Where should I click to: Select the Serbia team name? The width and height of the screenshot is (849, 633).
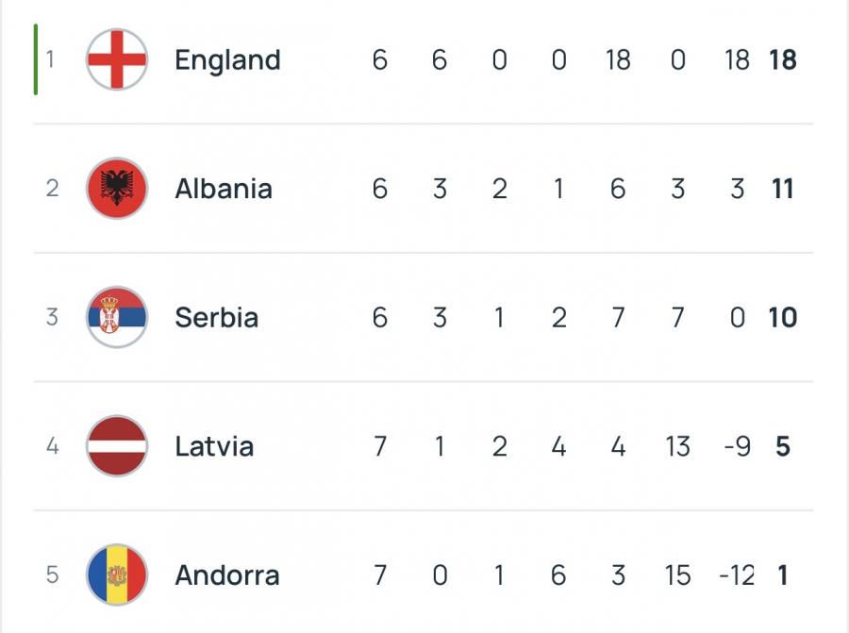pos(216,317)
